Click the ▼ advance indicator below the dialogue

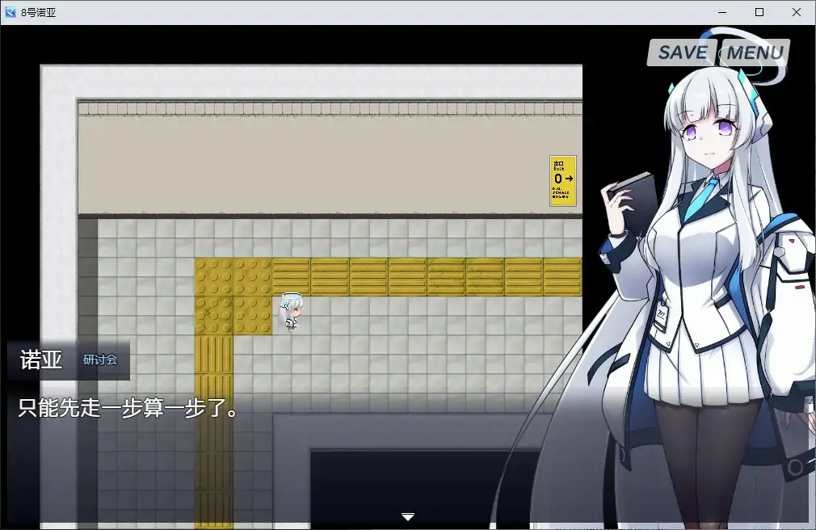coord(408,516)
